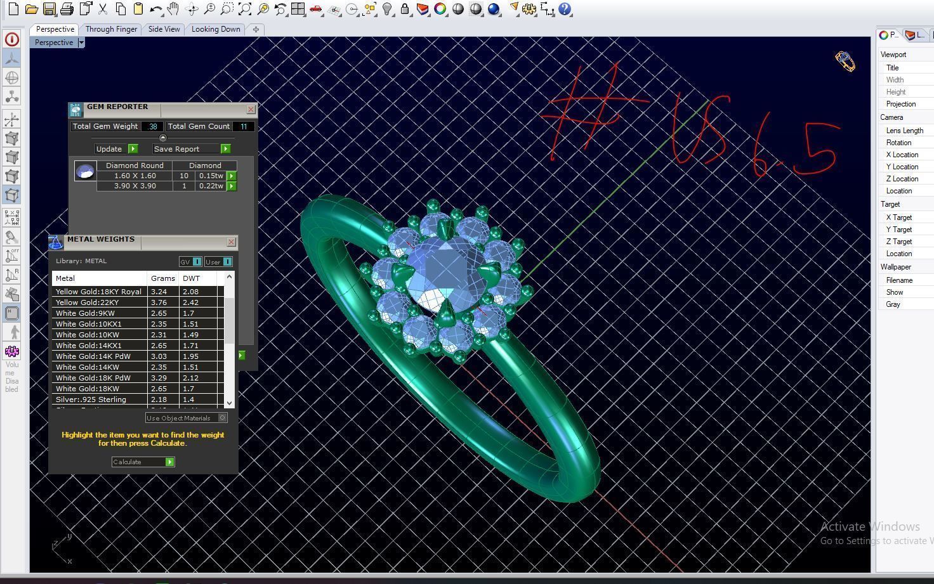Close the Gem Reporter panel
Image resolution: width=934 pixels, height=584 pixels.
coord(251,109)
